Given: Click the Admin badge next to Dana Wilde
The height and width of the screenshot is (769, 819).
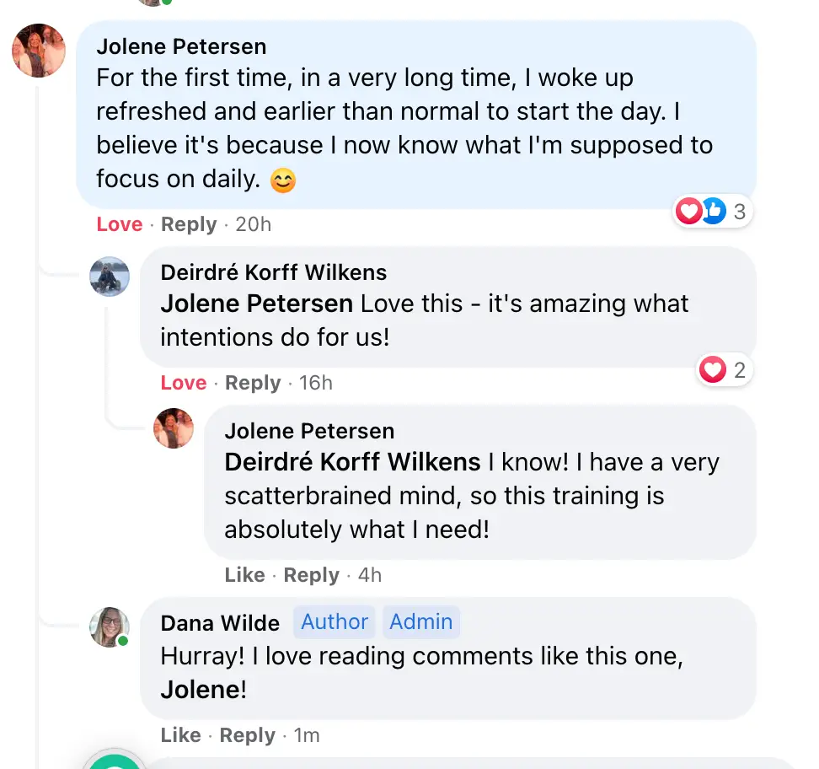Looking at the screenshot, I should click(421, 622).
